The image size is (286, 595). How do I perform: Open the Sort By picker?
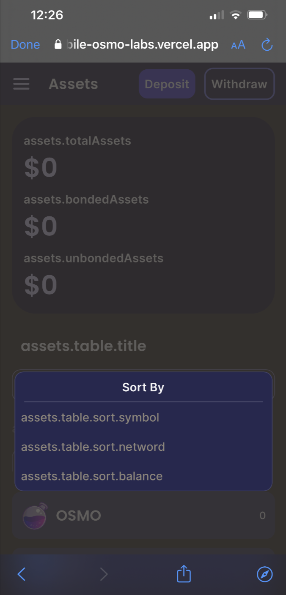click(x=143, y=387)
